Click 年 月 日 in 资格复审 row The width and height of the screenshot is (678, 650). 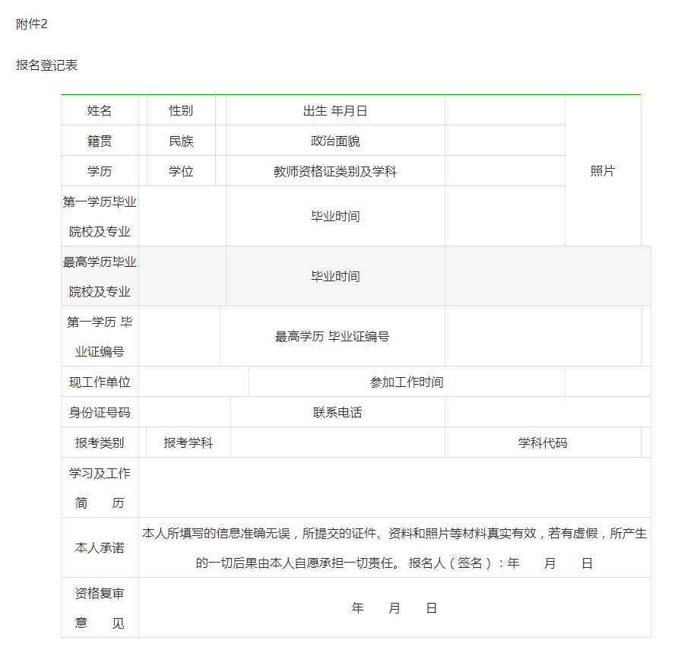394,608
